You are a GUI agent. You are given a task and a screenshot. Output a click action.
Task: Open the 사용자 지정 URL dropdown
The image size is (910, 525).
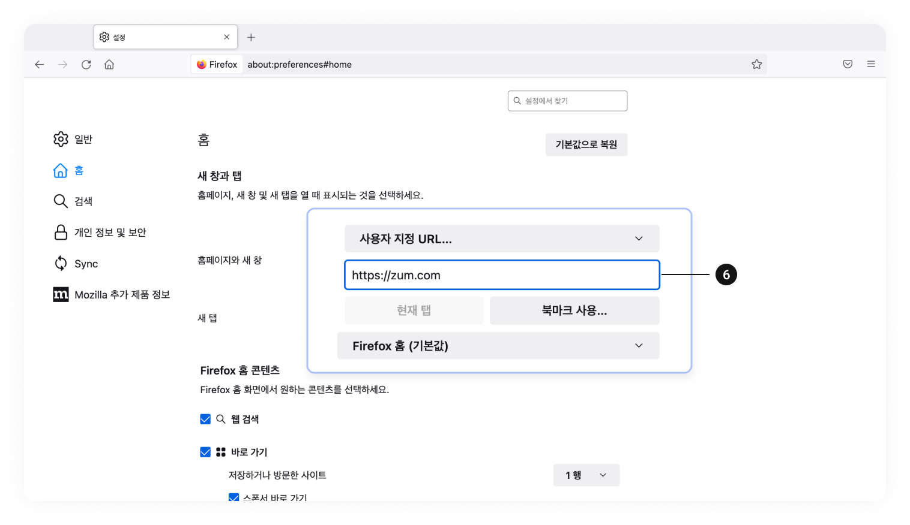501,239
